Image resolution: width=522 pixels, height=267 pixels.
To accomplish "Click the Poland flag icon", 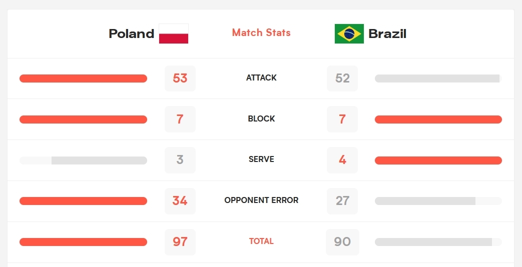I will [174, 33].
